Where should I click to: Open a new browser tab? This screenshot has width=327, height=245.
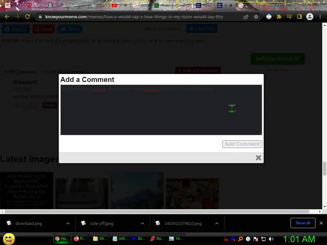coord(264,5)
